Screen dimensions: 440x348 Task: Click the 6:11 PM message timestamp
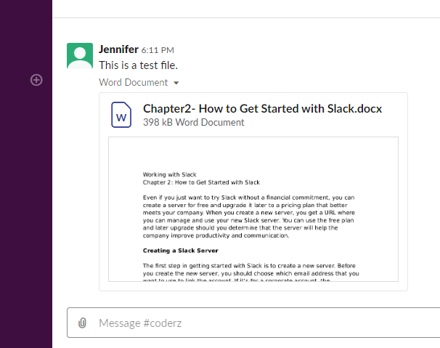[158, 50]
